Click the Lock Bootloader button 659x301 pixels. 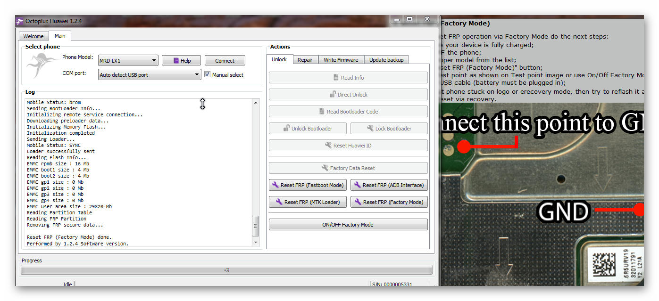pos(389,129)
